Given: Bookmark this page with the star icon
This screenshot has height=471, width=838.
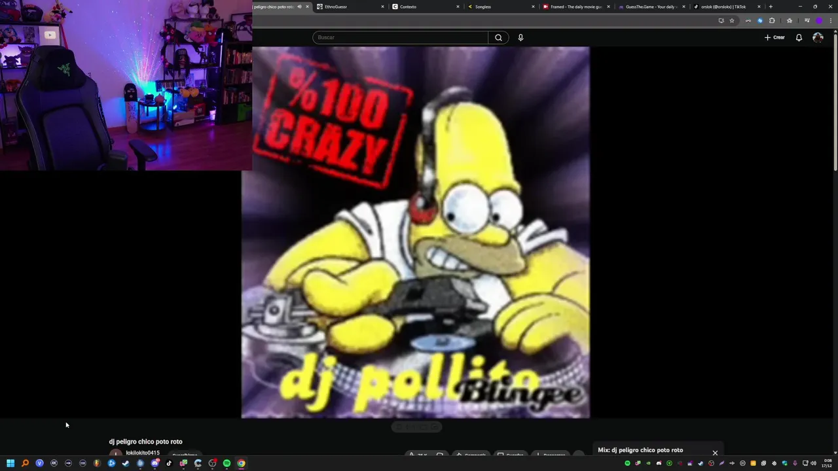Looking at the screenshot, I should [732, 20].
